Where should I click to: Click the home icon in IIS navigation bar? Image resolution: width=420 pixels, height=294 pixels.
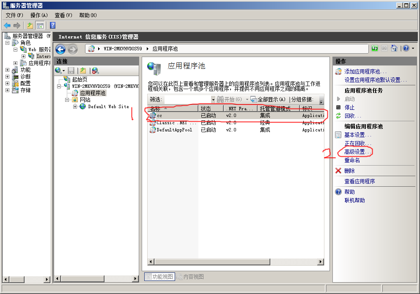(394, 49)
